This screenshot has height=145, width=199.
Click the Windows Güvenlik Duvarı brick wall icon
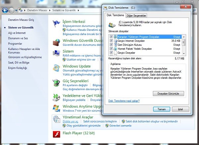pyautogui.click(x=56, y=43)
